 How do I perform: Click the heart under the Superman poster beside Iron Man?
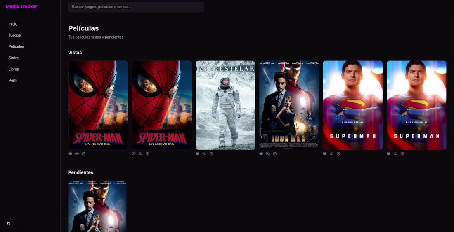325,154
